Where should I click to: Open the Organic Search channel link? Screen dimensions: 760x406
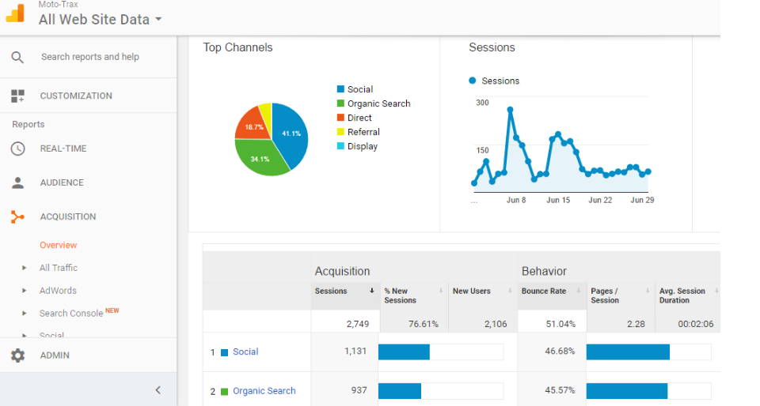pos(264,391)
